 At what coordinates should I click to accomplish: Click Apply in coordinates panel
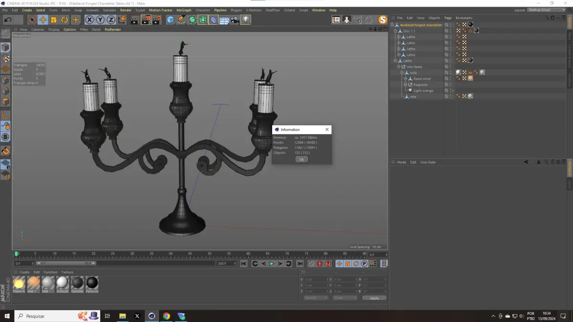(x=374, y=298)
